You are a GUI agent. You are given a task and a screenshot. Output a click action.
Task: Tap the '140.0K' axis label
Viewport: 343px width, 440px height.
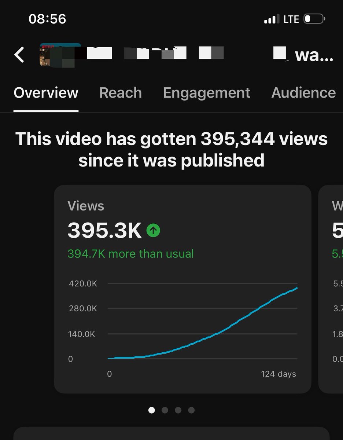click(82, 334)
